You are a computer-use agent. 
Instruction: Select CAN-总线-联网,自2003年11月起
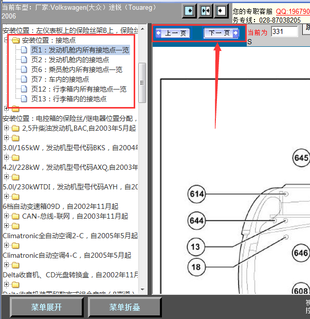(x=75, y=216)
